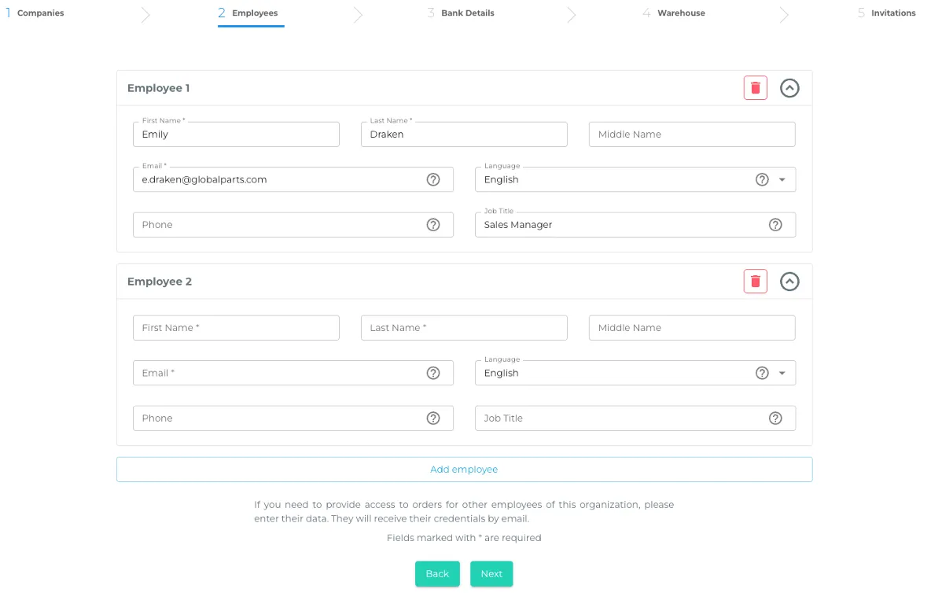
Task: Focus Employee 2 First Name field
Action: point(236,328)
